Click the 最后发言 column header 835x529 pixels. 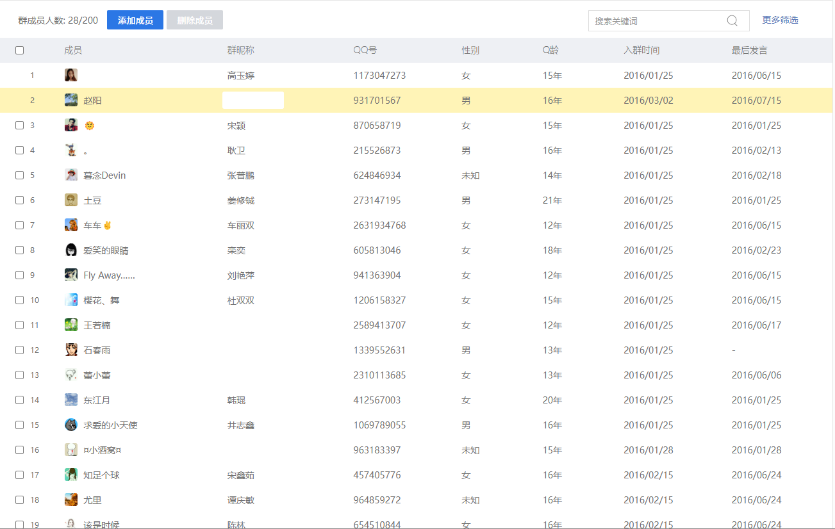749,51
